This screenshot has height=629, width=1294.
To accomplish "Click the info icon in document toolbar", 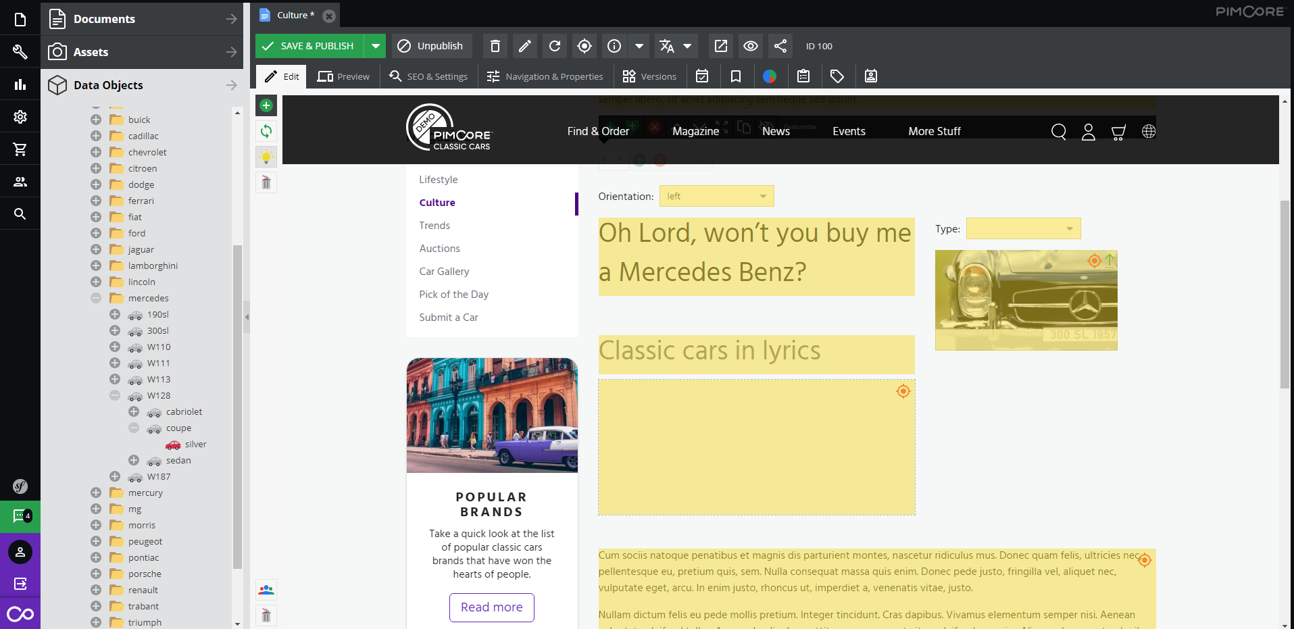I will click(614, 46).
